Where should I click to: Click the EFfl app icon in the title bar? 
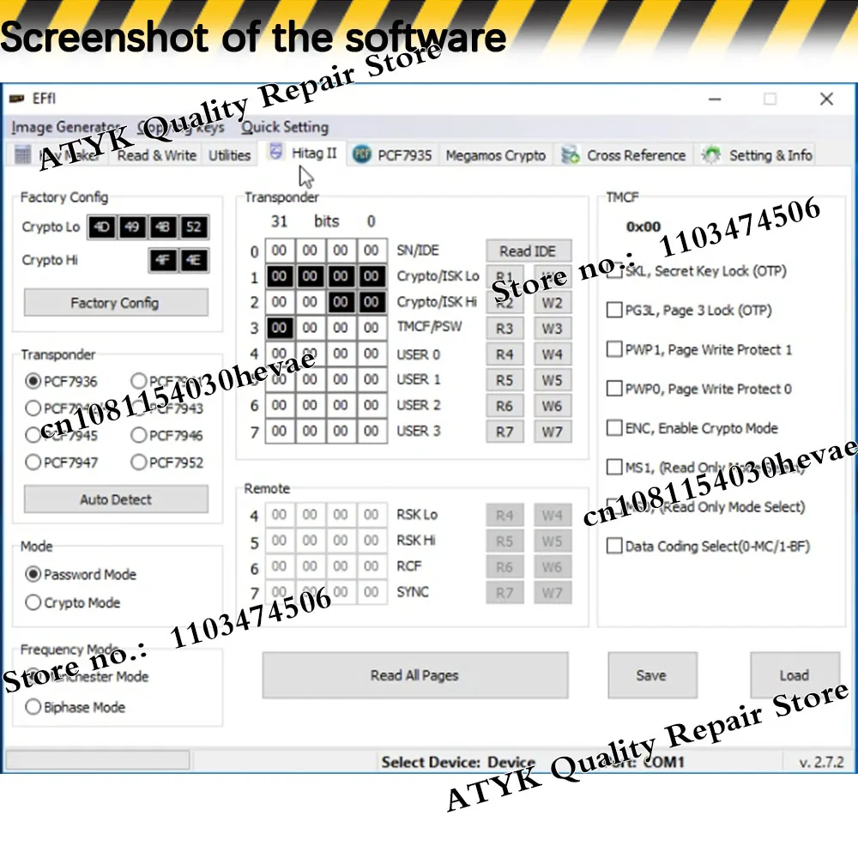point(17,99)
